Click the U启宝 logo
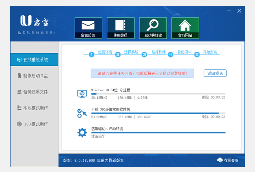Screen dimensions: 255x172 point(35,21)
